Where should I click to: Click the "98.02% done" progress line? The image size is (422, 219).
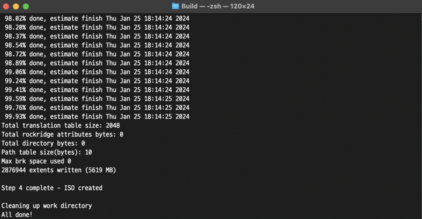coord(97,18)
